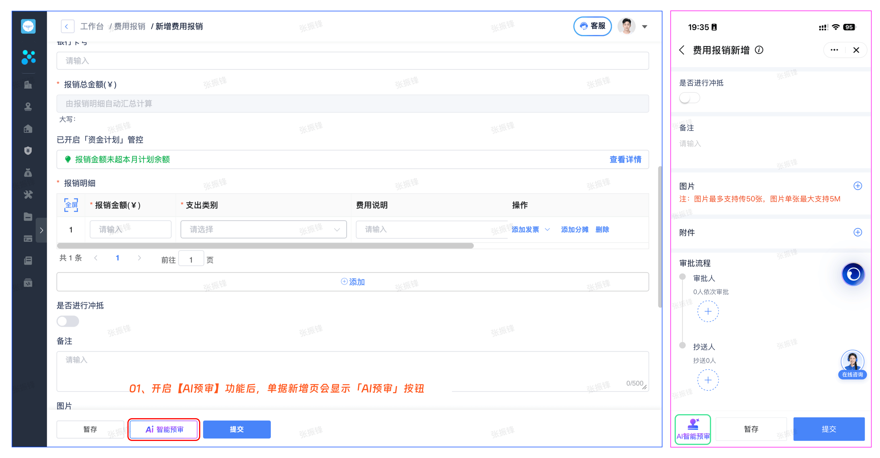Open the user avatar dropdown arrow
The image size is (880, 458).
[644, 27]
